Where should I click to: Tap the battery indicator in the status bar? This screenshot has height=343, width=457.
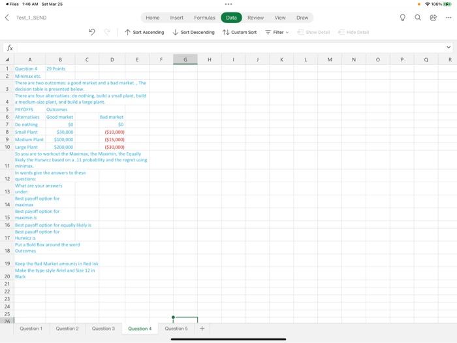pos(447,4)
